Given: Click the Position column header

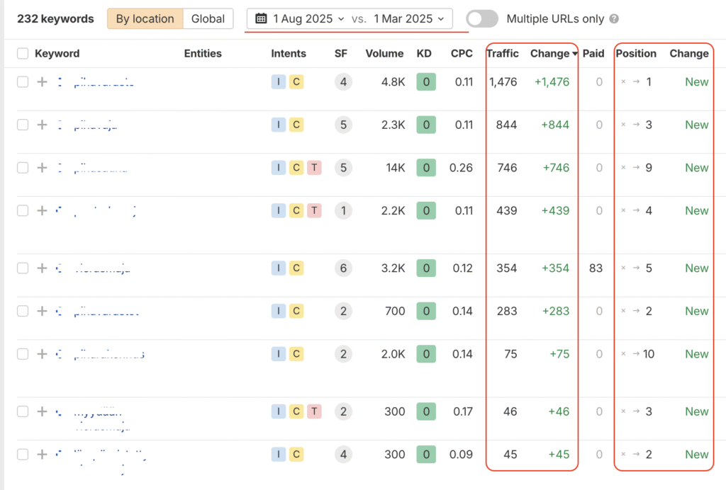Looking at the screenshot, I should 636,54.
